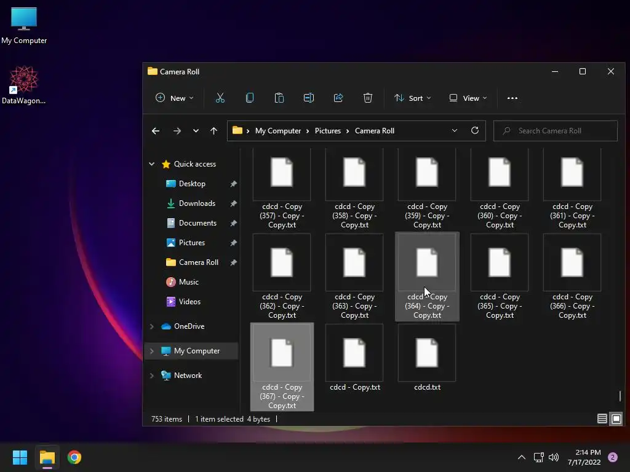Open the View dropdown menu

[x=468, y=98]
